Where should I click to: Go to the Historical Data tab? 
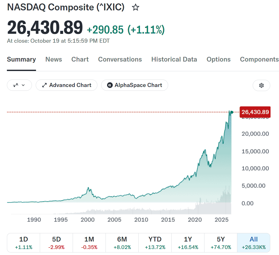(174, 59)
